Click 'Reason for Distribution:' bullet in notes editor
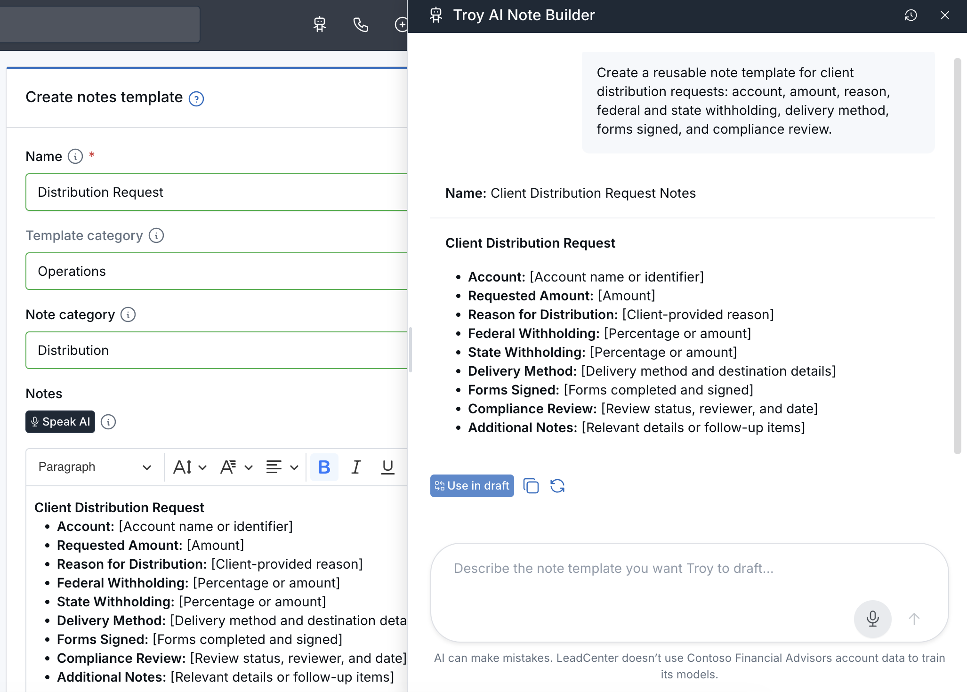Viewport: 967px width, 692px height. [210, 564]
